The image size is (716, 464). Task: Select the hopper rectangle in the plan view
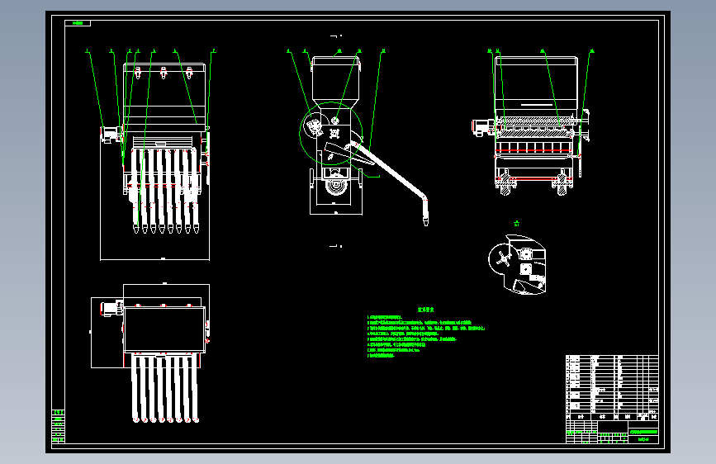[164, 329]
